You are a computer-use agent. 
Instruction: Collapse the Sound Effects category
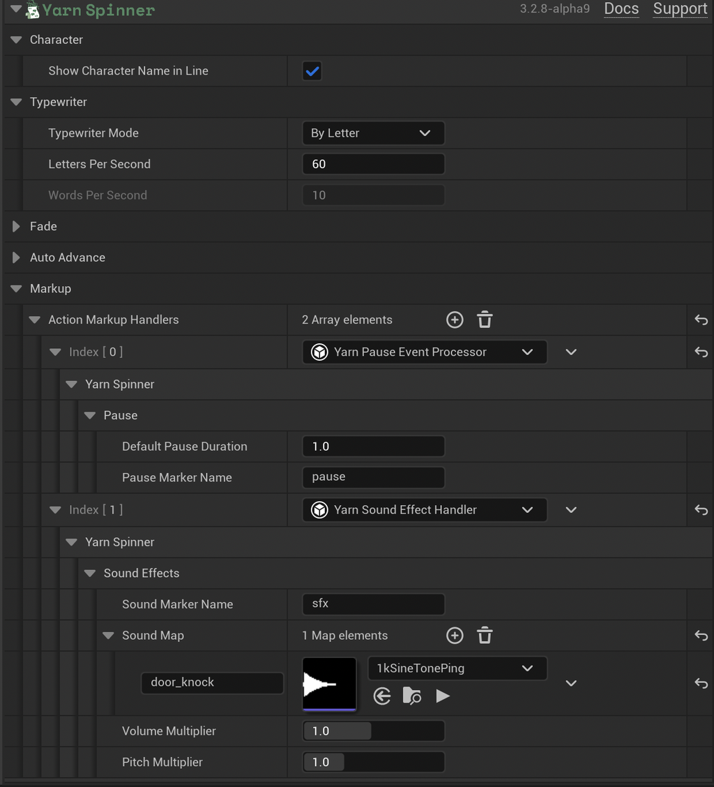tap(90, 573)
